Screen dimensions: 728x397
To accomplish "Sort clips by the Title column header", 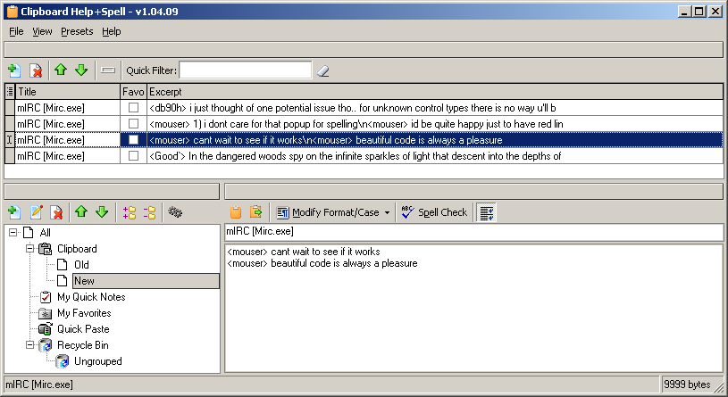I will click(x=68, y=92).
